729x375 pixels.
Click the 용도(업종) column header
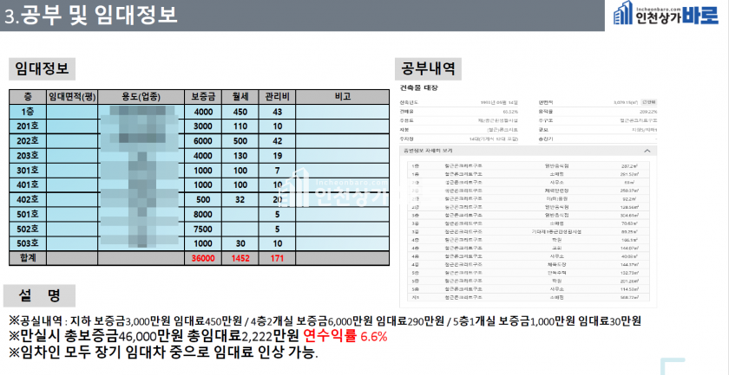click(140, 97)
